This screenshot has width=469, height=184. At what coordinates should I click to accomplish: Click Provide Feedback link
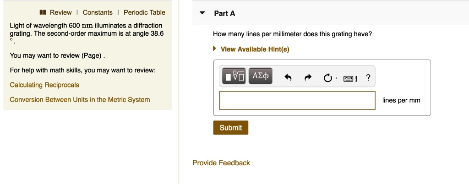(x=221, y=163)
